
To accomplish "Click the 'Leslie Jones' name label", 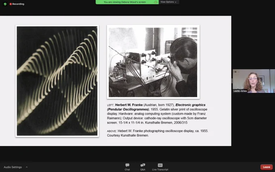I will coord(240,91).
